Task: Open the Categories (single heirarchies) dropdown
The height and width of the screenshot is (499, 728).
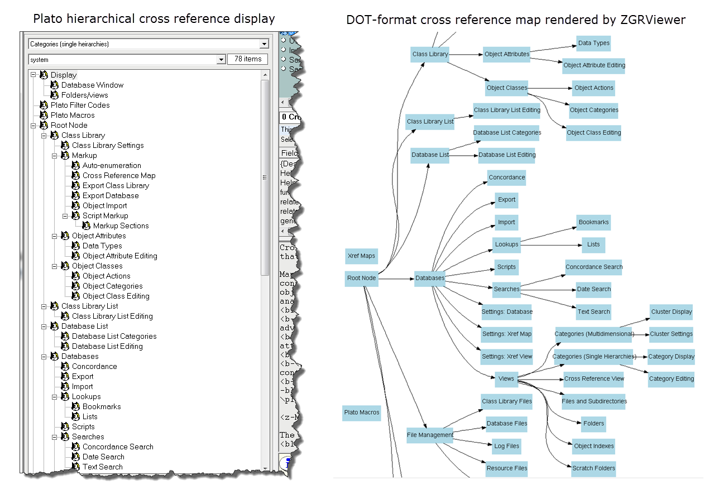Action: pos(264,44)
